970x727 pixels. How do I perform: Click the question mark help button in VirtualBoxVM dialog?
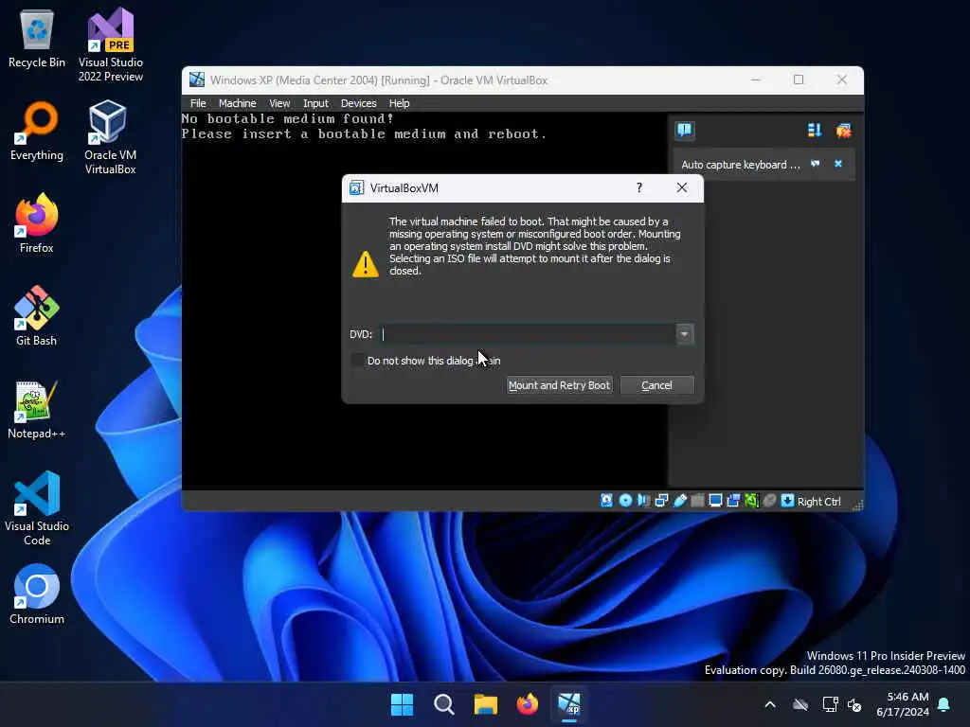pyautogui.click(x=639, y=187)
